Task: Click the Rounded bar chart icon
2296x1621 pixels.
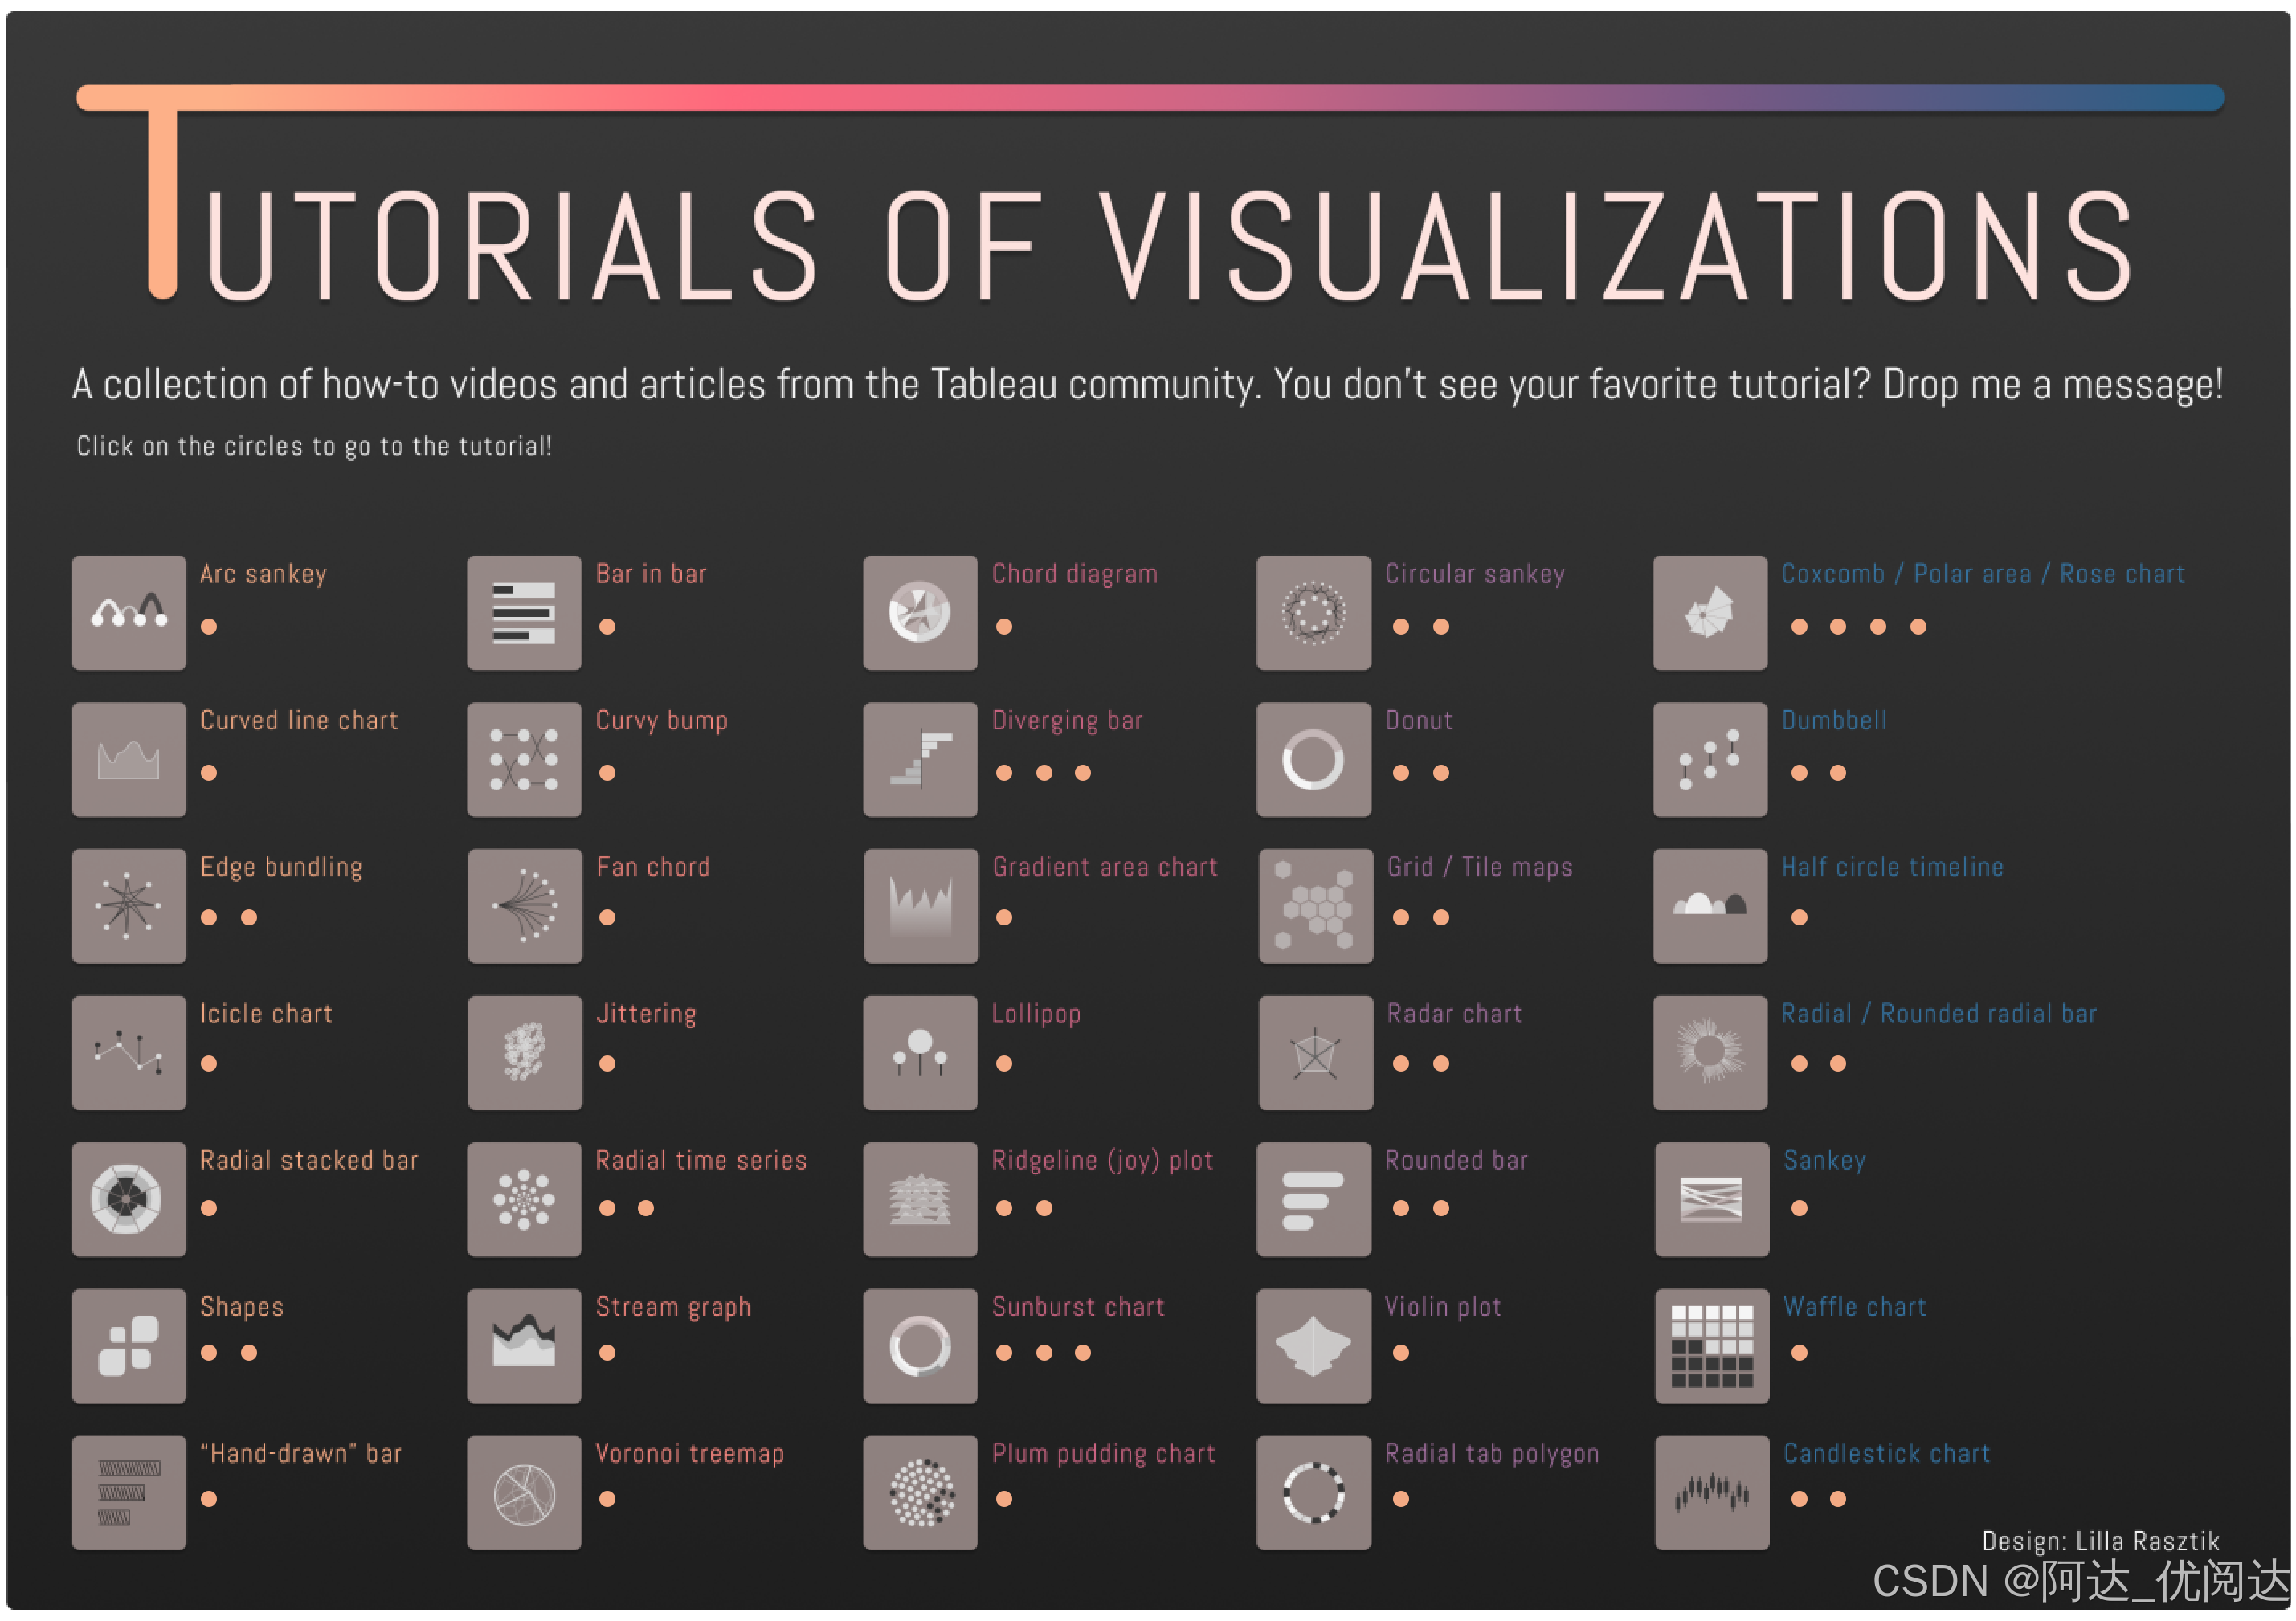Action: tap(1313, 1199)
